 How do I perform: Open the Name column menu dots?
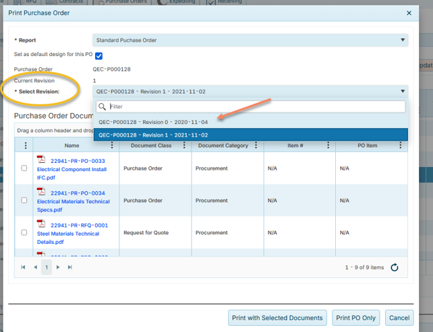(112, 145)
